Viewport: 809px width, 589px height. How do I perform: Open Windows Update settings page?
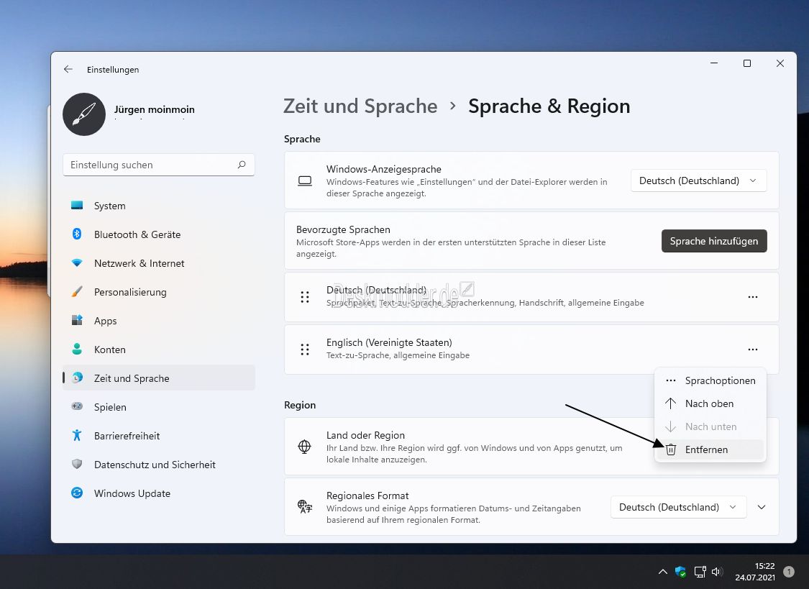pyautogui.click(x=159, y=493)
